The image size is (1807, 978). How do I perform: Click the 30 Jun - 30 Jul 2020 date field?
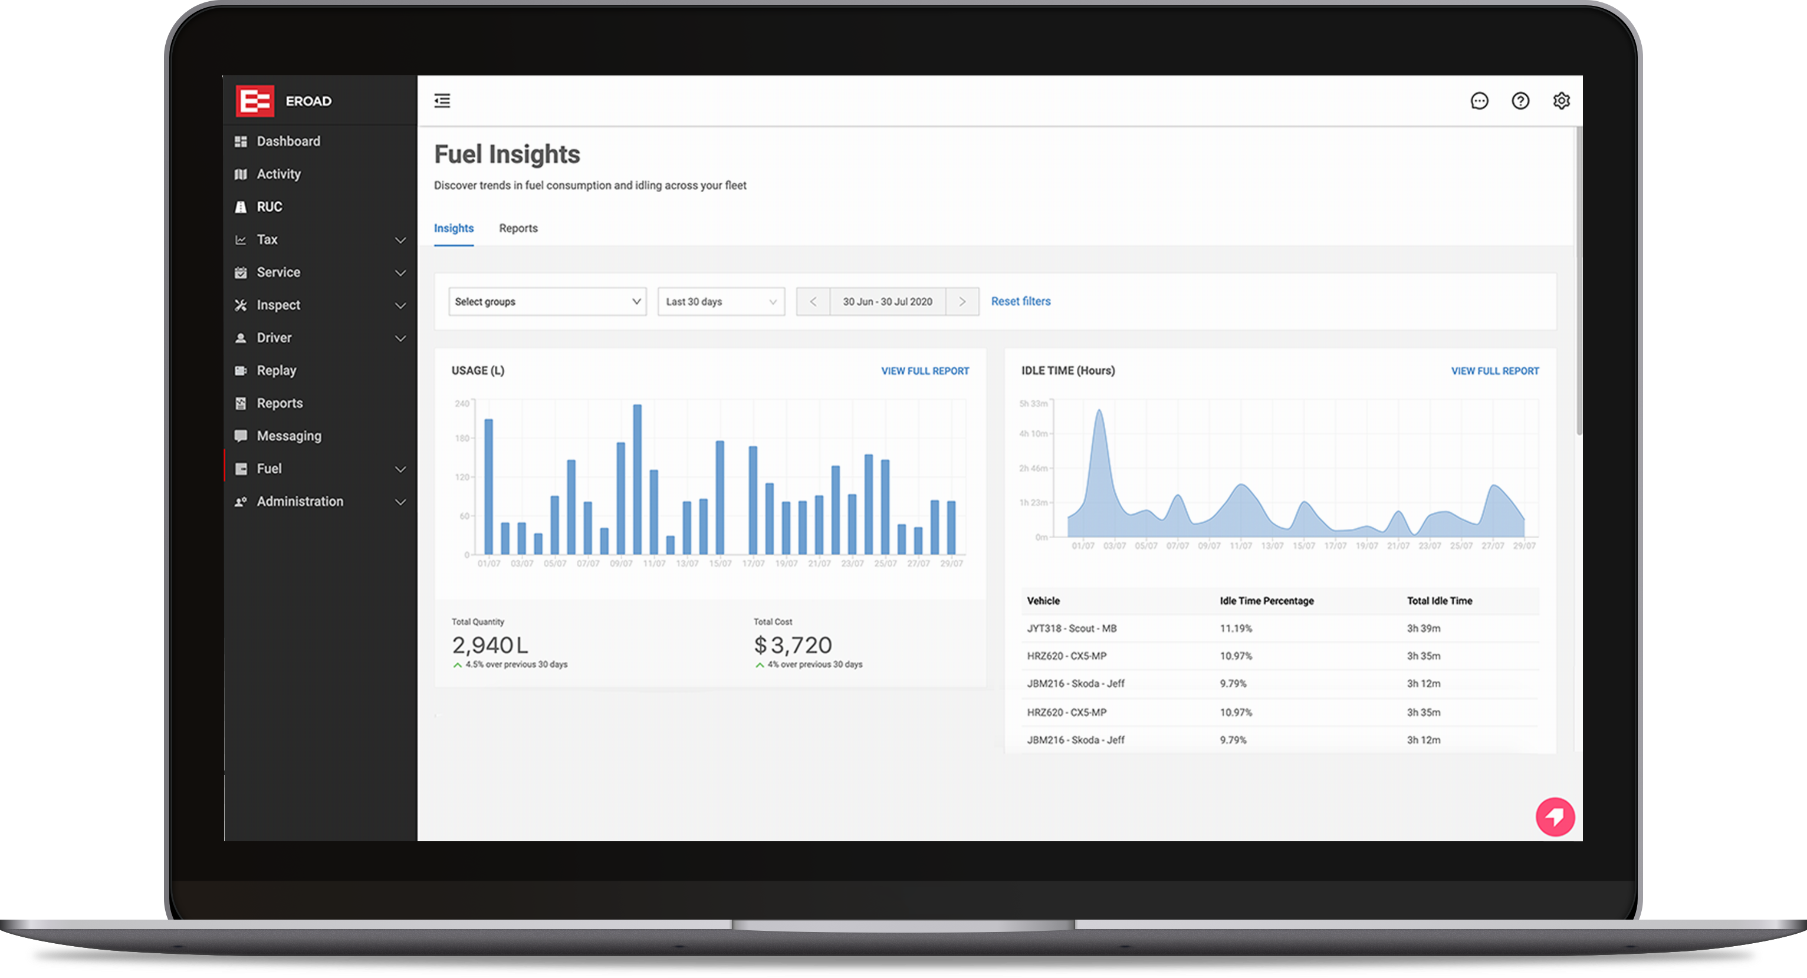coord(888,301)
